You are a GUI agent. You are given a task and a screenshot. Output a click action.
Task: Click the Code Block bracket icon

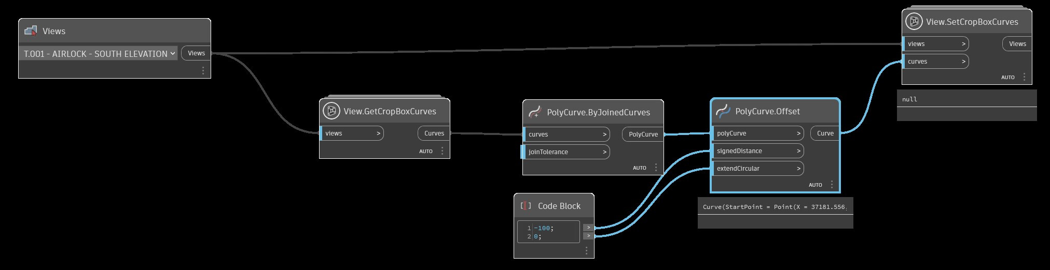point(526,206)
